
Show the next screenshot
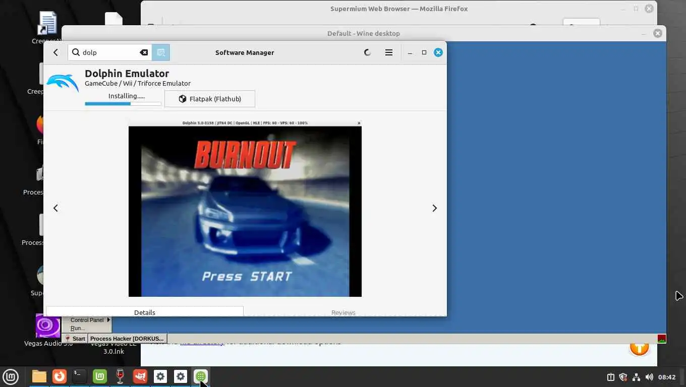434,208
